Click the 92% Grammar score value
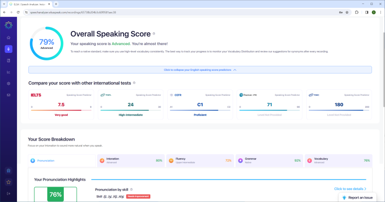 pyautogui.click(x=297, y=161)
